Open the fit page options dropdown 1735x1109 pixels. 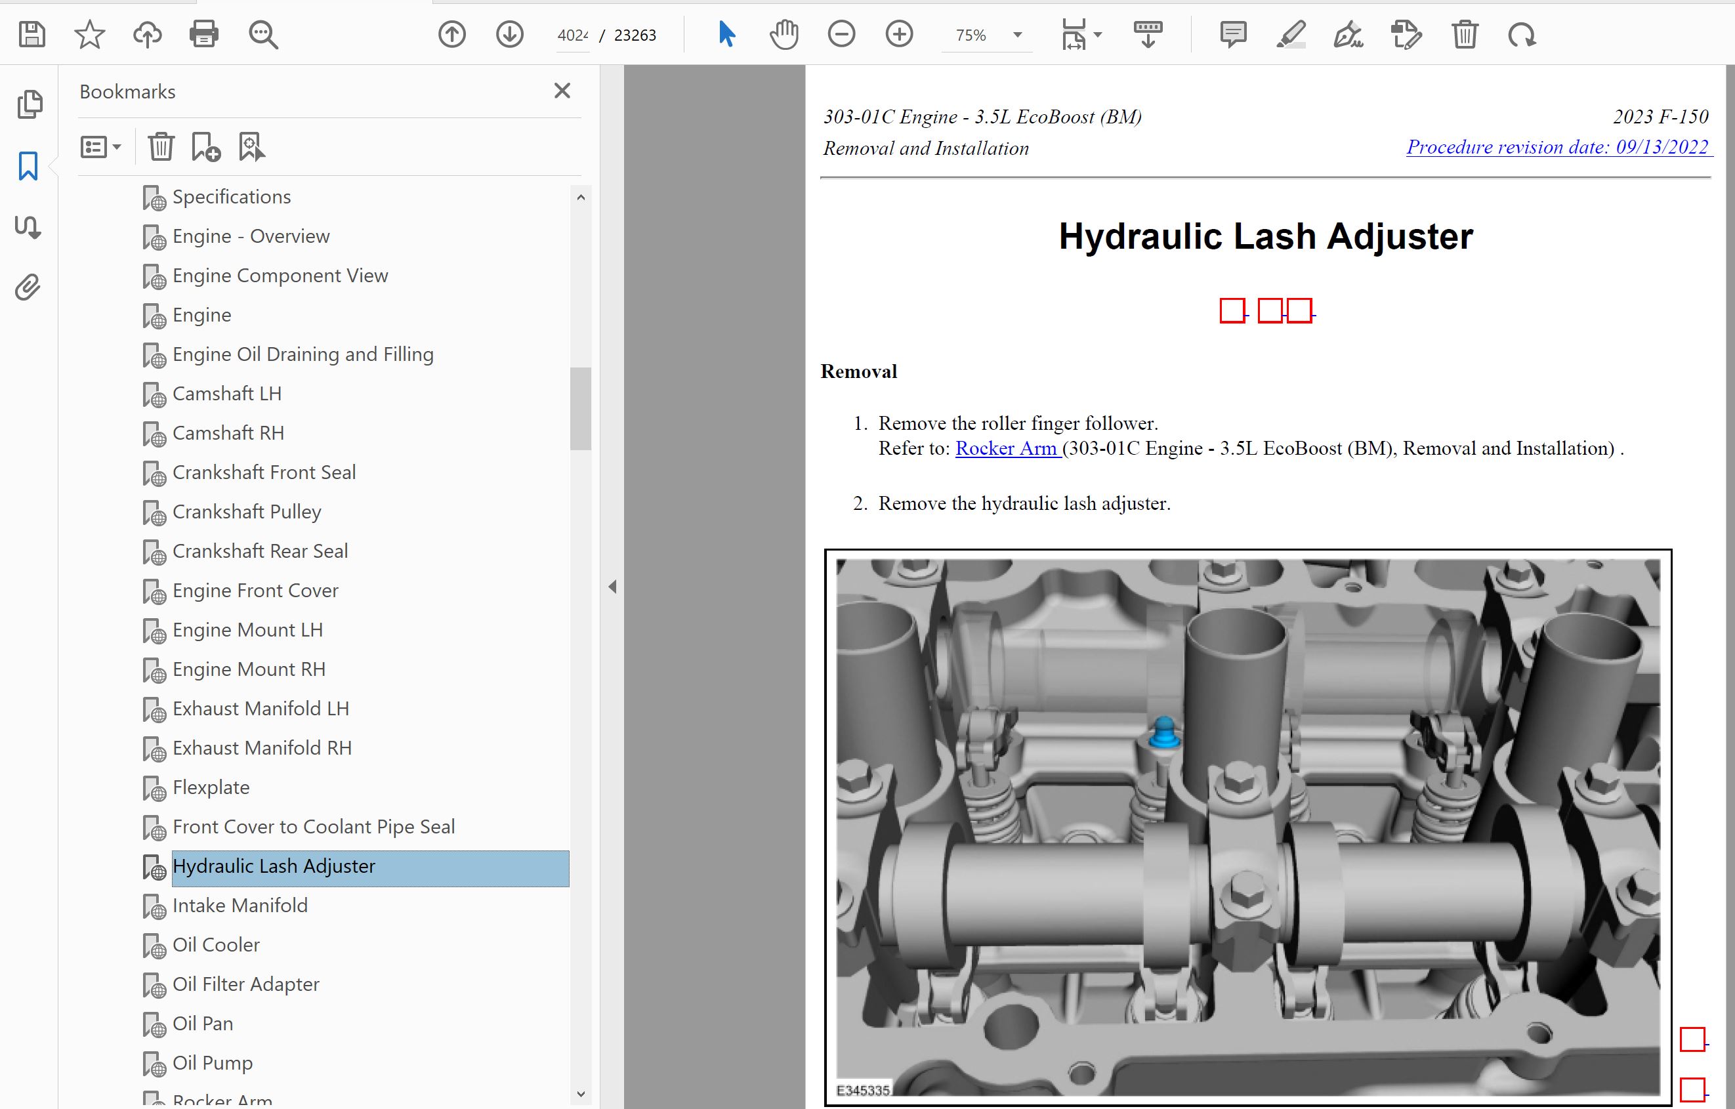click(x=1097, y=35)
